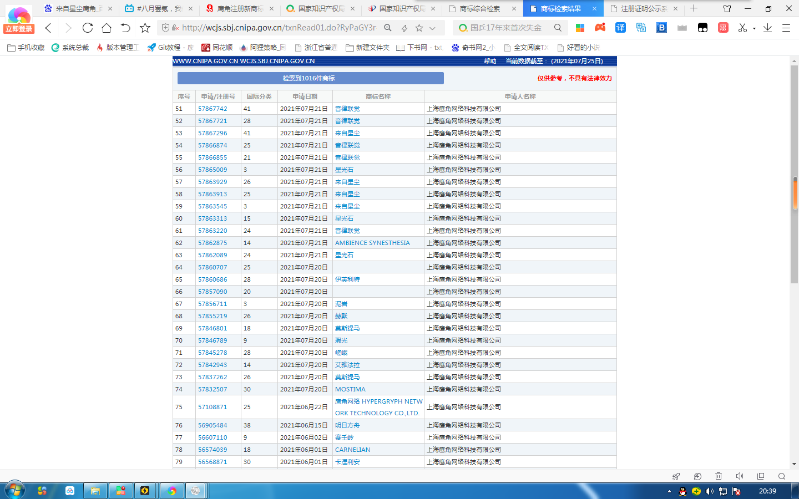
Task: Open the downloads panel
Action: pyautogui.click(x=767, y=28)
